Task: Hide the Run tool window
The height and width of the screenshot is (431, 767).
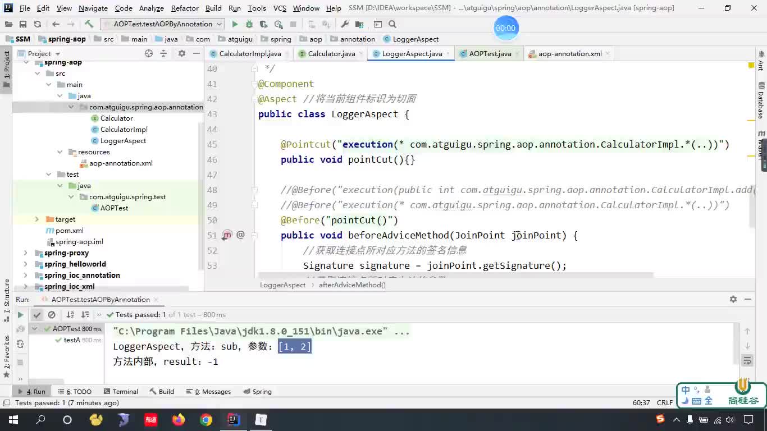Action: click(x=747, y=299)
